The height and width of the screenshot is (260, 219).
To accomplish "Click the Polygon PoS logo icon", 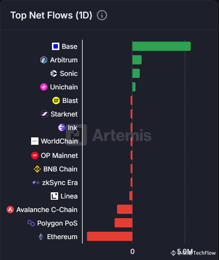I will click(31, 223).
